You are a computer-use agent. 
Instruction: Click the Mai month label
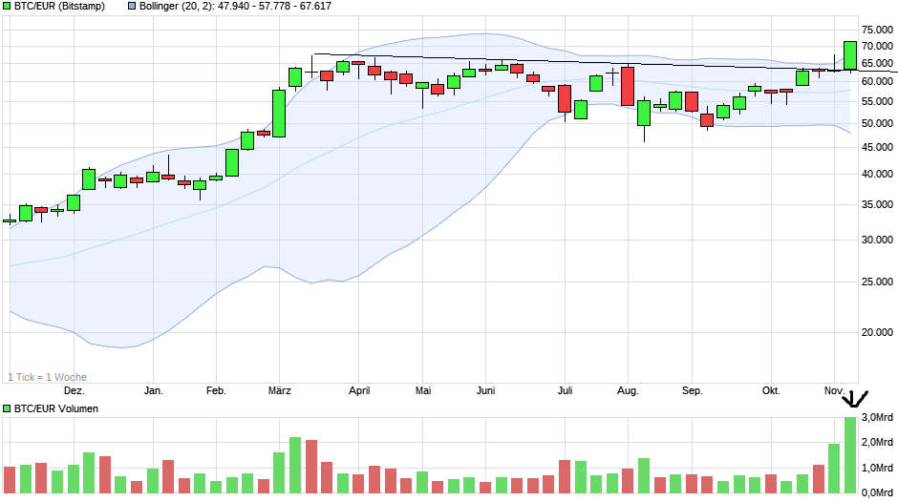click(423, 391)
